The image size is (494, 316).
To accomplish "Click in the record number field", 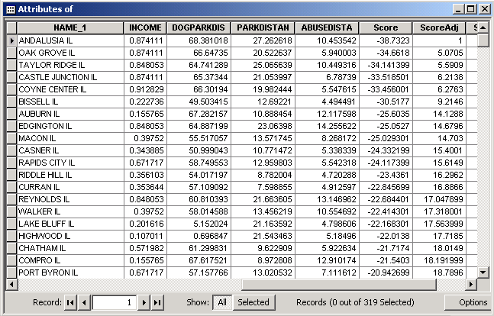I will (x=115, y=302).
